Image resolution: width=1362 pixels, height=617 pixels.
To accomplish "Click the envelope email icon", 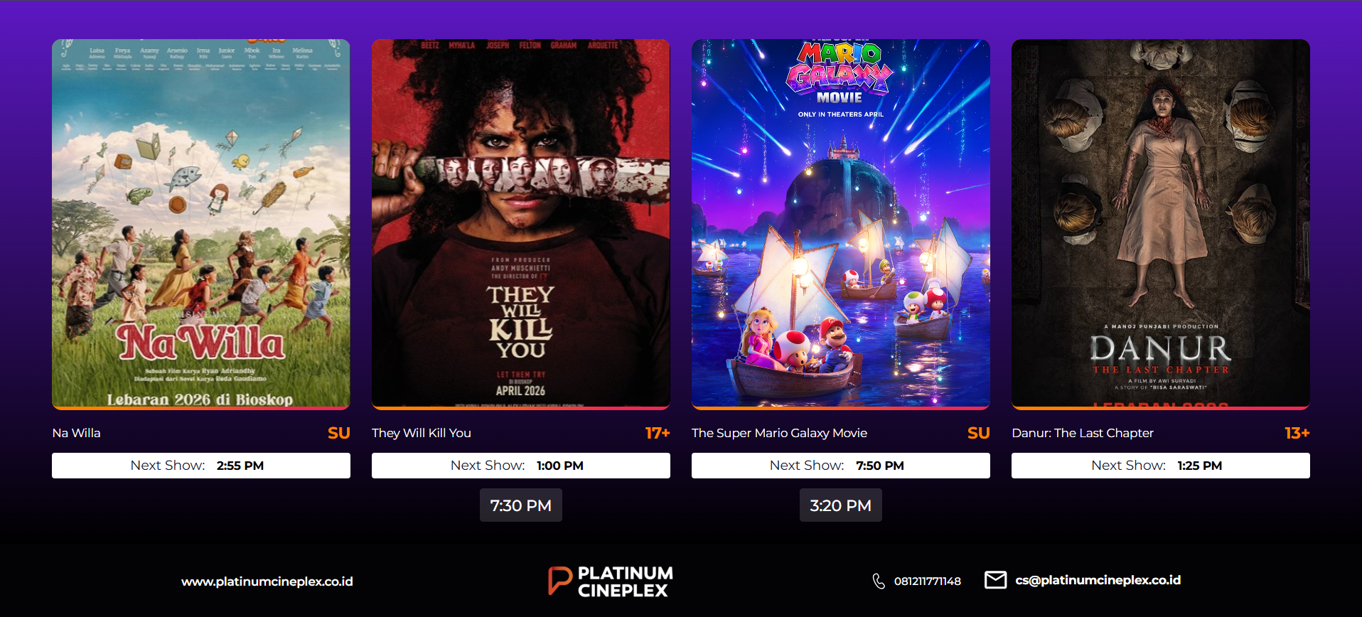I will point(995,580).
